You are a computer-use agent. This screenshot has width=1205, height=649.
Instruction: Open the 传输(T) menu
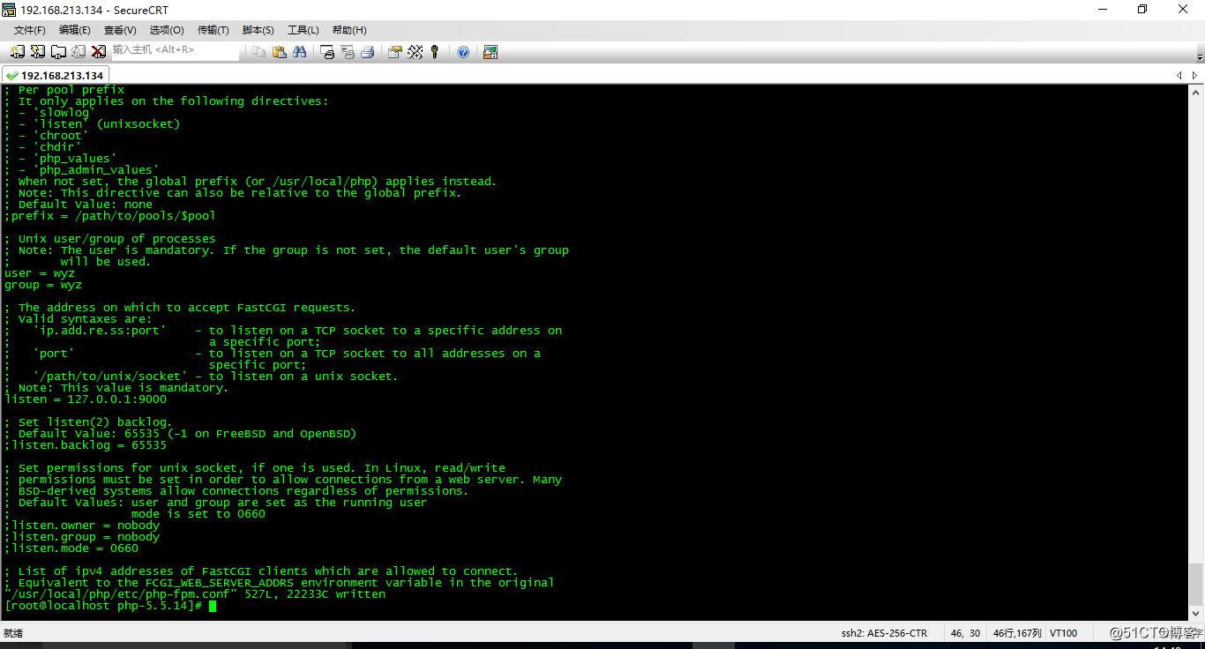coord(213,30)
